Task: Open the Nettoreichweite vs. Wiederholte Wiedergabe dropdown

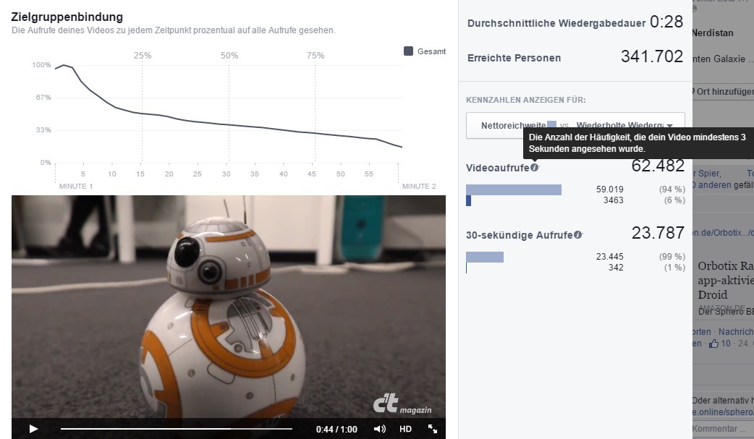Action: coord(575,126)
